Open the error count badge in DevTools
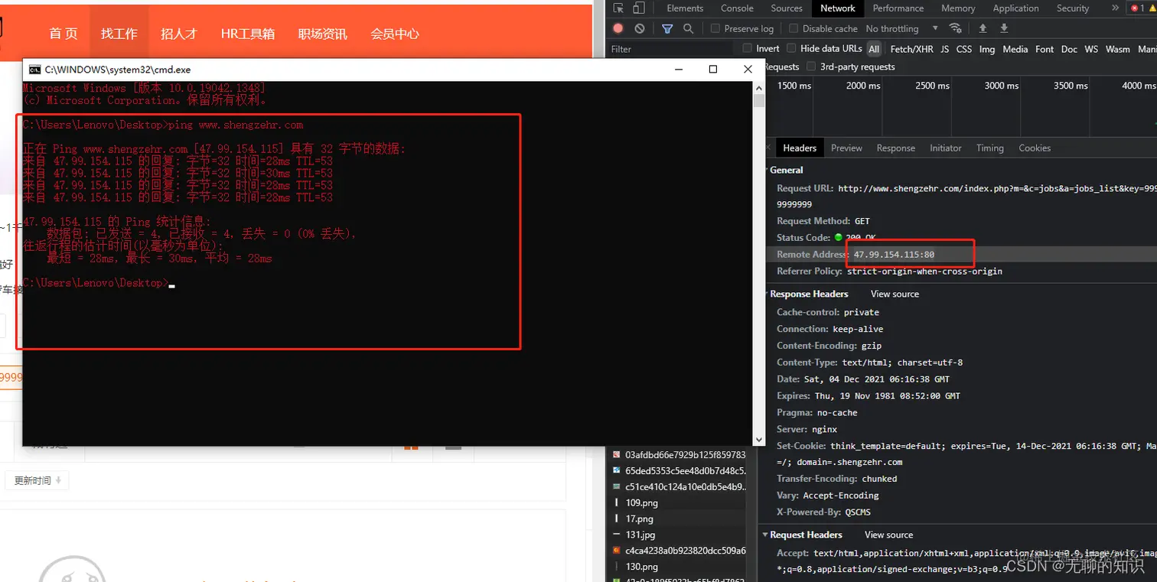1157x582 pixels. coord(1138,8)
